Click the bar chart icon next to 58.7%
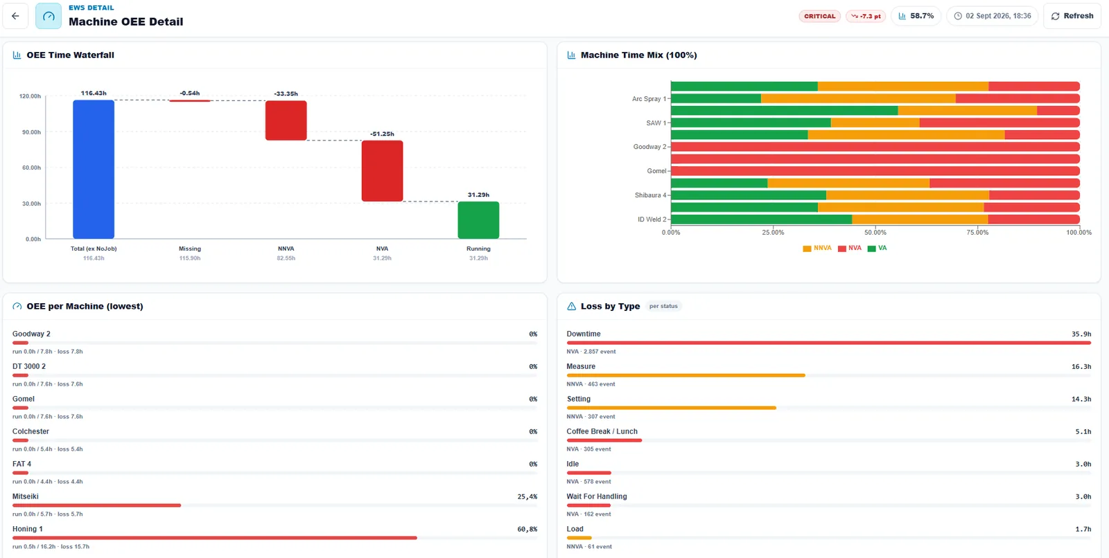Viewport: 1109px width, 558px height. (x=902, y=16)
